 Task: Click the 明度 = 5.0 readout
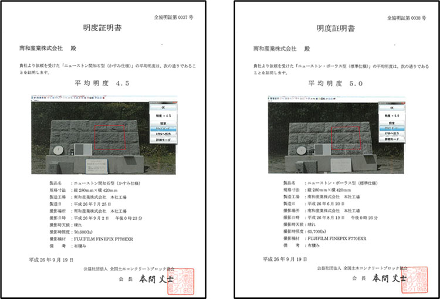point(392,115)
